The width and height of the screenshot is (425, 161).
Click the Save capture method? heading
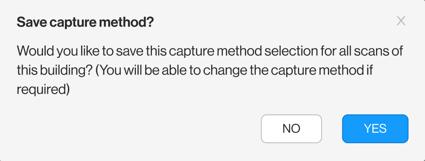pyautogui.click(x=85, y=22)
